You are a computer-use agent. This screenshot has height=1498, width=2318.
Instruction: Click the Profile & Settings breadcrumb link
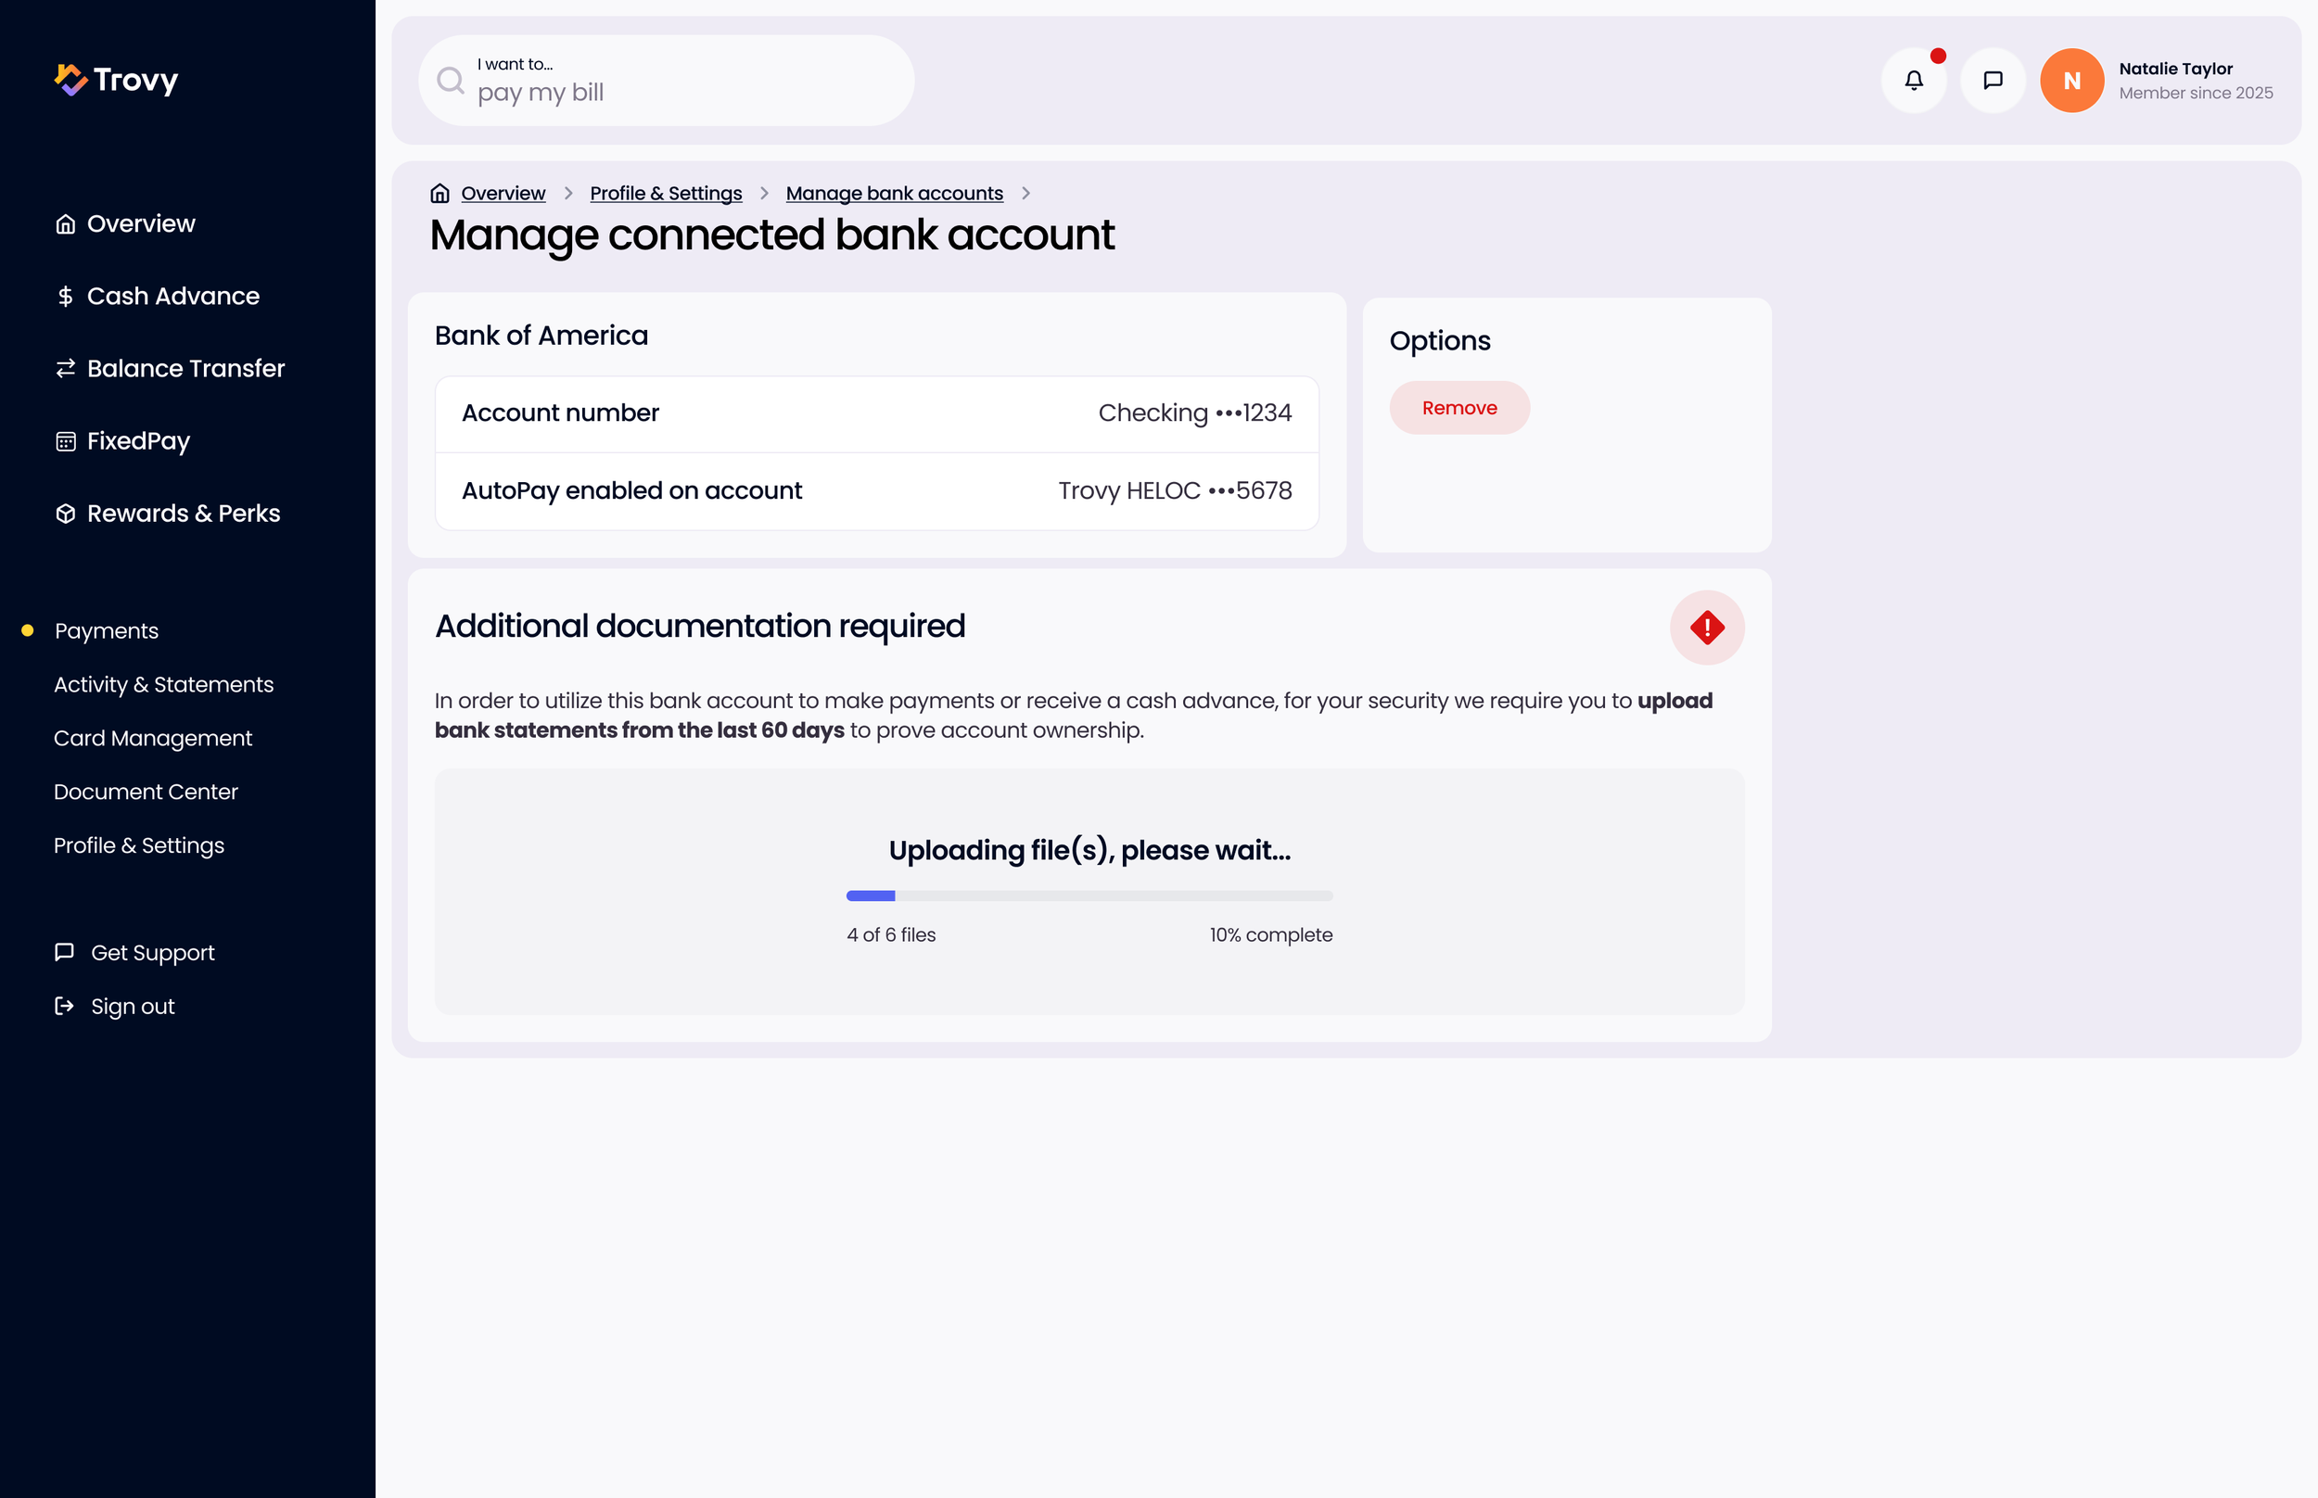pyautogui.click(x=666, y=194)
